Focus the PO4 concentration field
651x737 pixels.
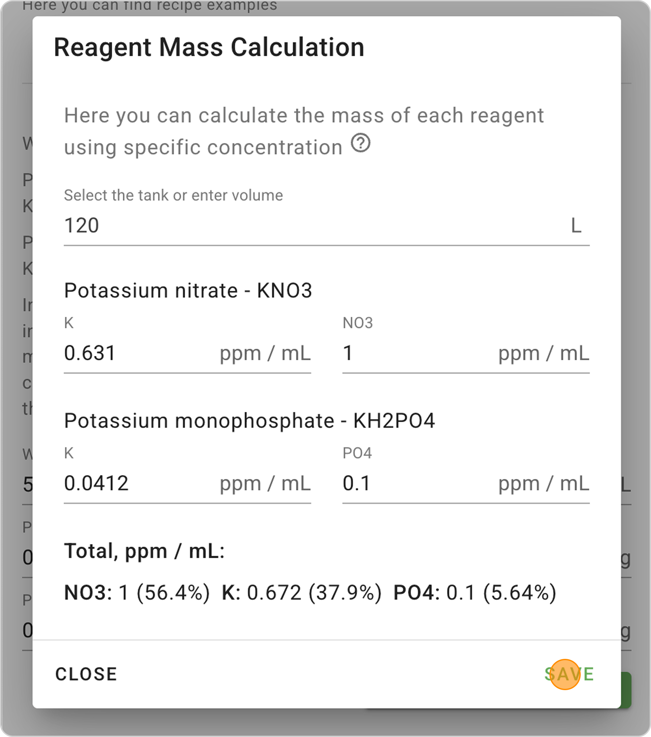466,483
